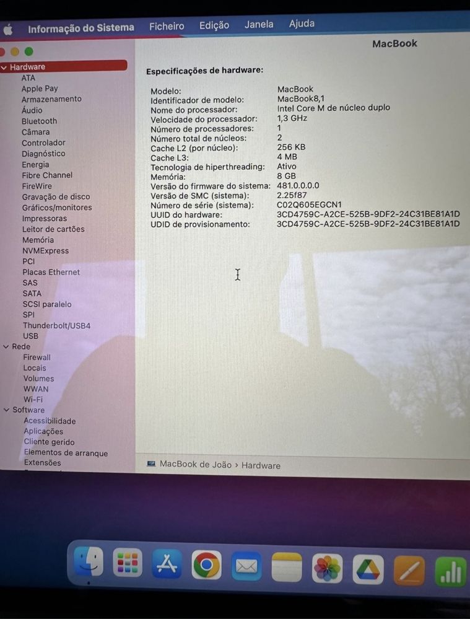Select Diagnóstico in the sidebar
This screenshot has height=619, width=470.
pyautogui.click(x=43, y=154)
